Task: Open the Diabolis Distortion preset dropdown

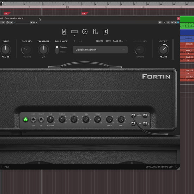Action: pyautogui.click(x=100, y=50)
